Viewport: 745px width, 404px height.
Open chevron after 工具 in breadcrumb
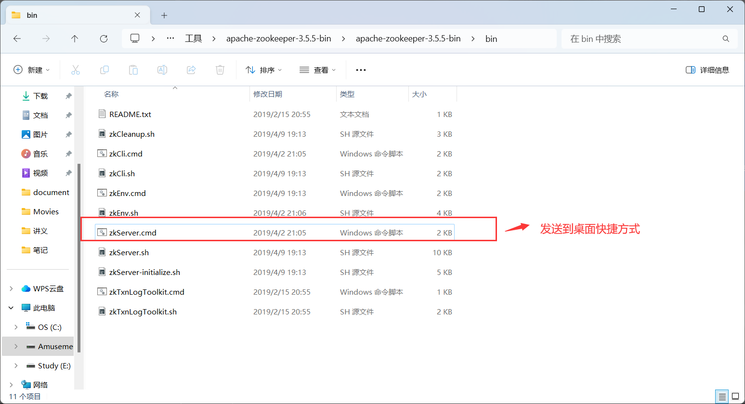tap(214, 39)
